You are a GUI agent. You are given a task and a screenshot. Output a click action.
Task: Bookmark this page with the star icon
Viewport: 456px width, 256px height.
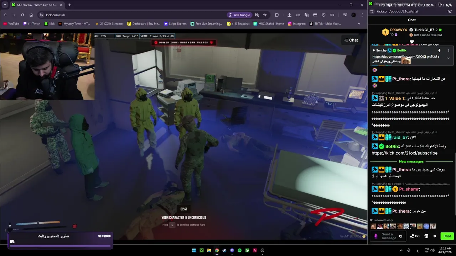click(265, 15)
